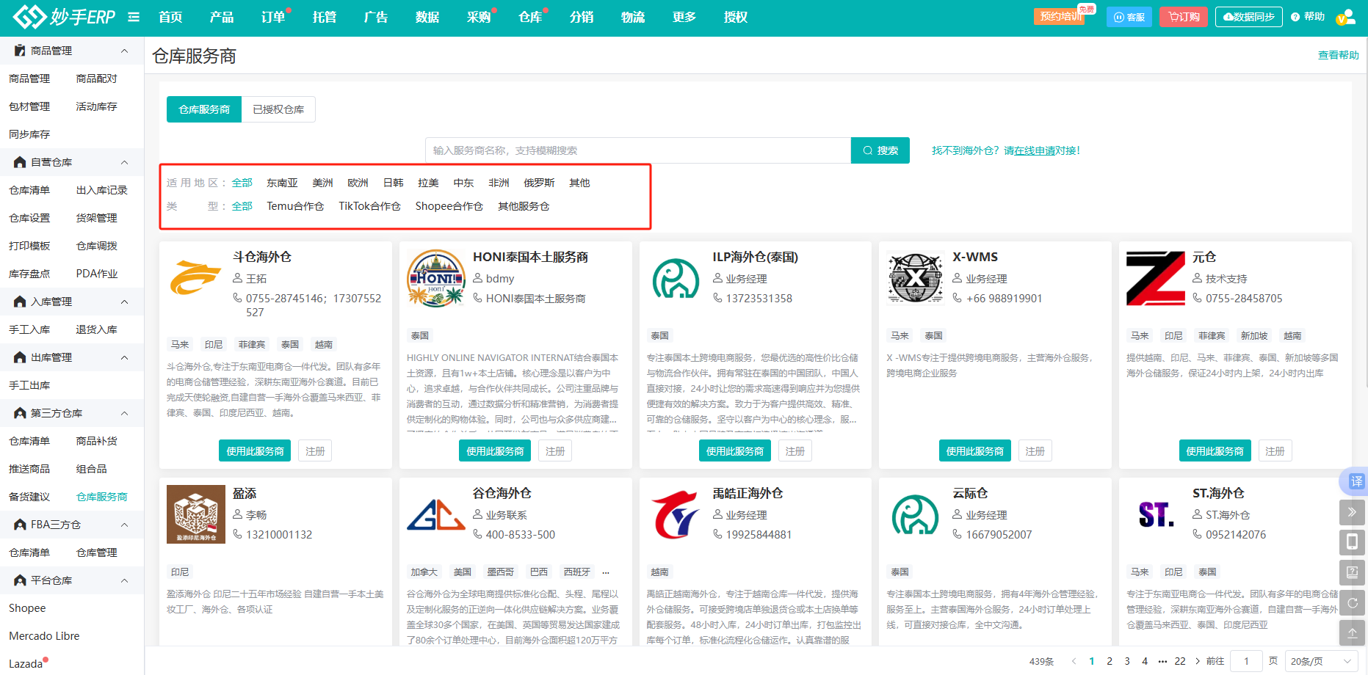Screen dimensions: 1368x675
Task: Filter region by 东南亚
Action: pyautogui.click(x=282, y=183)
